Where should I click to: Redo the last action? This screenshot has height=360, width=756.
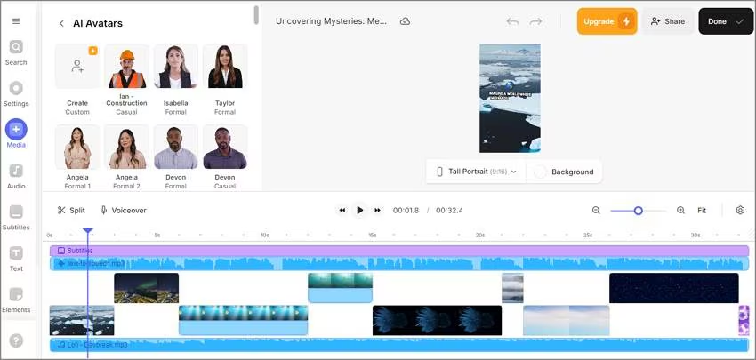tap(535, 21)
